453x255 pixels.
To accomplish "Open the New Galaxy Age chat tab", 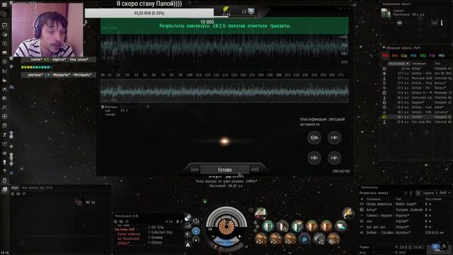I will pyautogui.click(x=37, y=188).
